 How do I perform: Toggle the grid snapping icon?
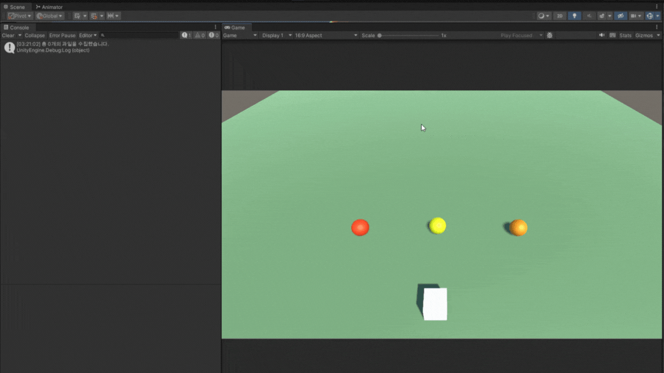pyautogui.click(x=94, y=16)
